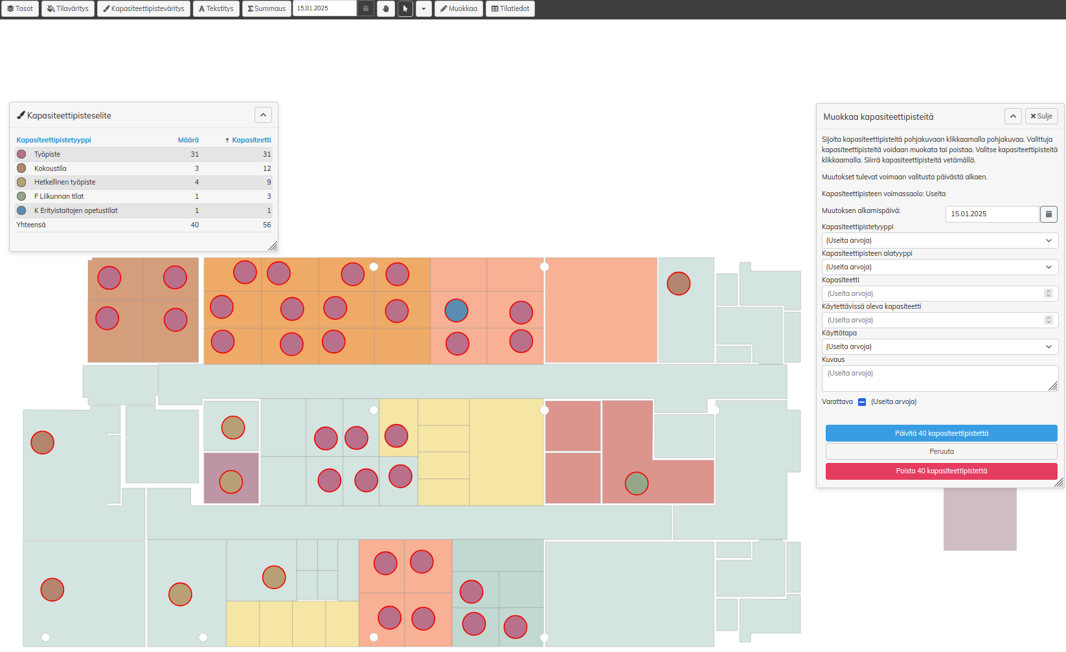Click the Työpiste color swatch in legend
This screenshot has height=652, width=1066.
(x=21, y=154)
